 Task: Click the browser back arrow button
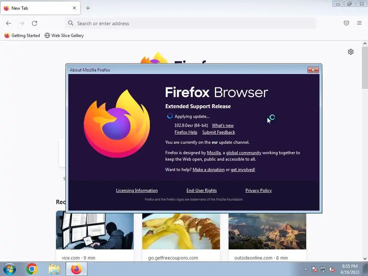(x=9, y=23)
